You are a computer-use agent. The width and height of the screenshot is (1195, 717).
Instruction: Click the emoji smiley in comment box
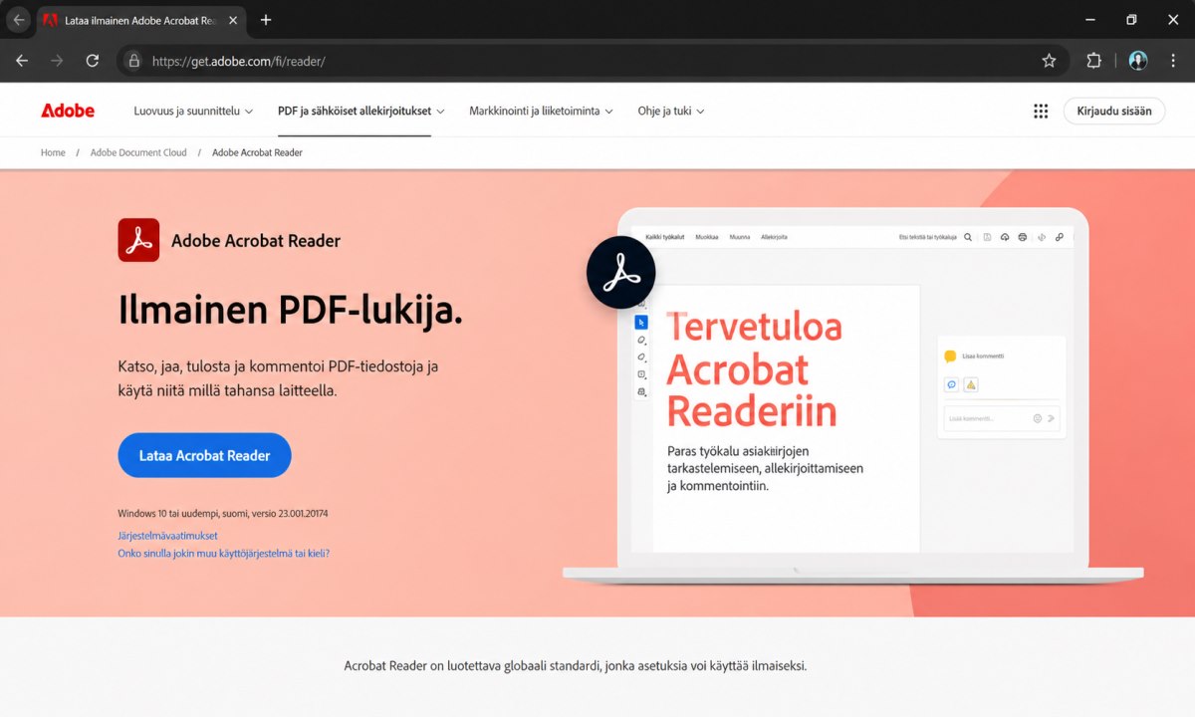[1037, 418]
